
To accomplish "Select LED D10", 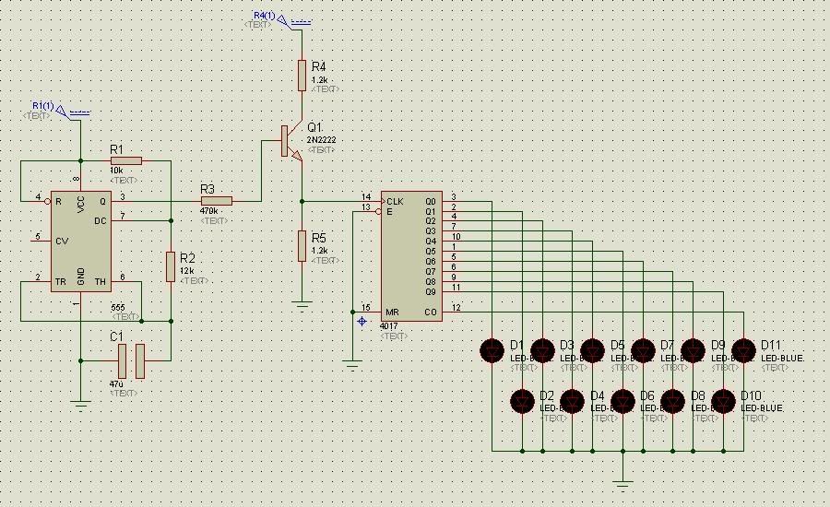I will click(724, 401).
